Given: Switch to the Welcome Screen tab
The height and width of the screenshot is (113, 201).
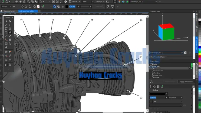Looking at the screenshot, I should [x=9, y=11].
